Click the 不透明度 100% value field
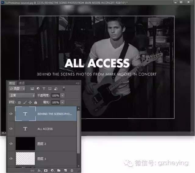The width and height of the screenshot is (195, 173). coord(55,96)
